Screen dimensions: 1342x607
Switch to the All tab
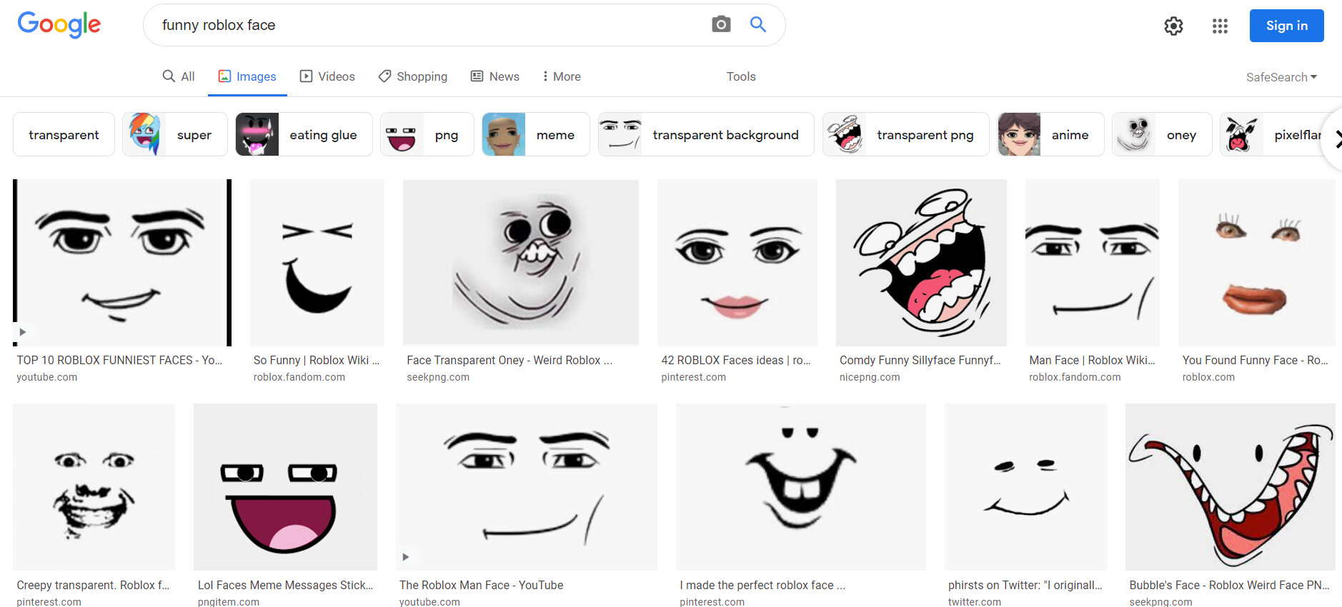[x=179, y=76]
